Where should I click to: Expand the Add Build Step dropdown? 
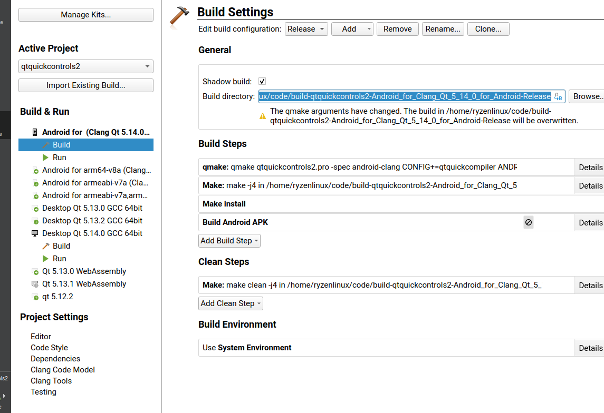(x=229, y=241)
